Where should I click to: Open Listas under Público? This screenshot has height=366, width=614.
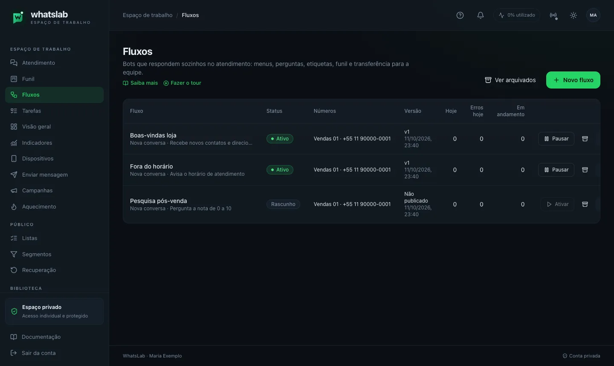click(54, 238)
